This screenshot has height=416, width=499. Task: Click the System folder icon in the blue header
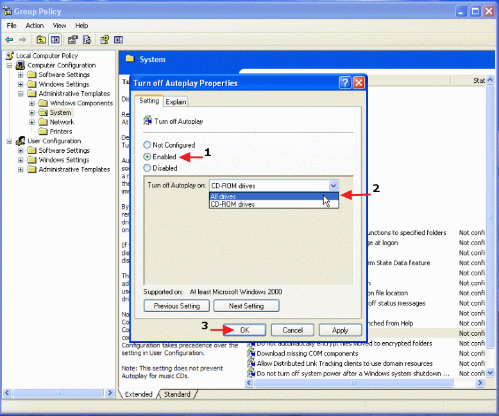click(x=130, y=59)
